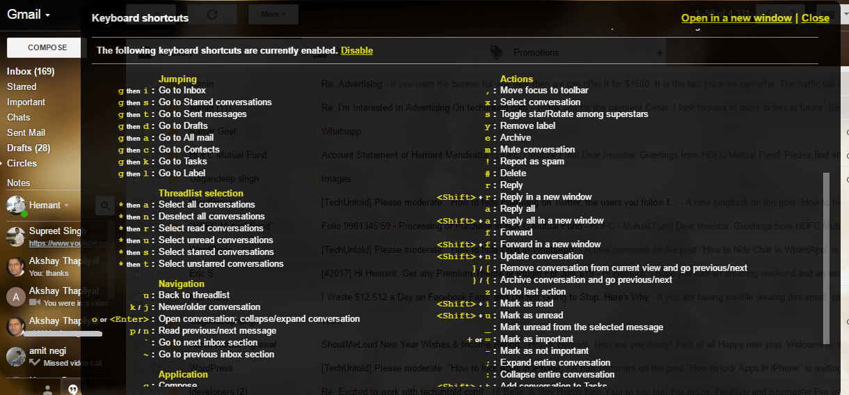Expand the Circles section
849x395 pixels.
pos(22,163)
